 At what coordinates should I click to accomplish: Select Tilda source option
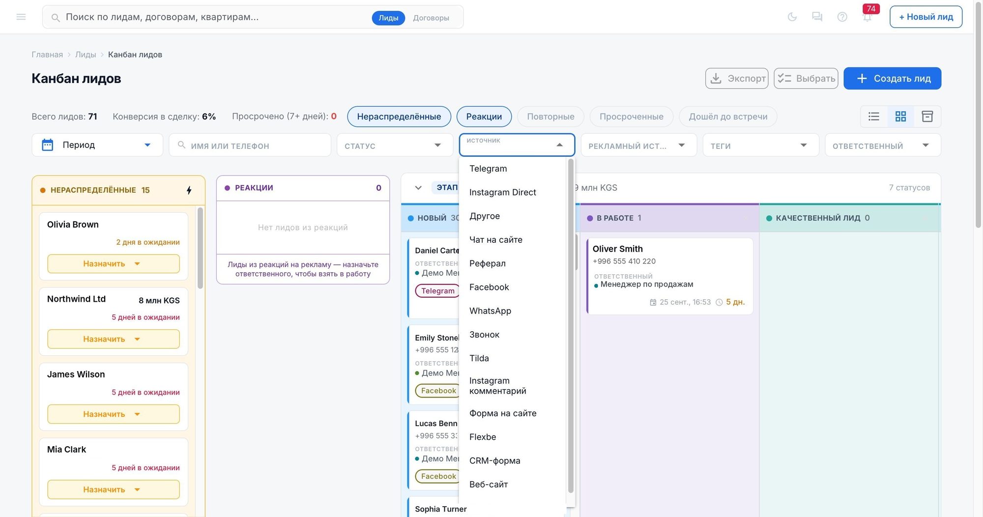point(513,358)
